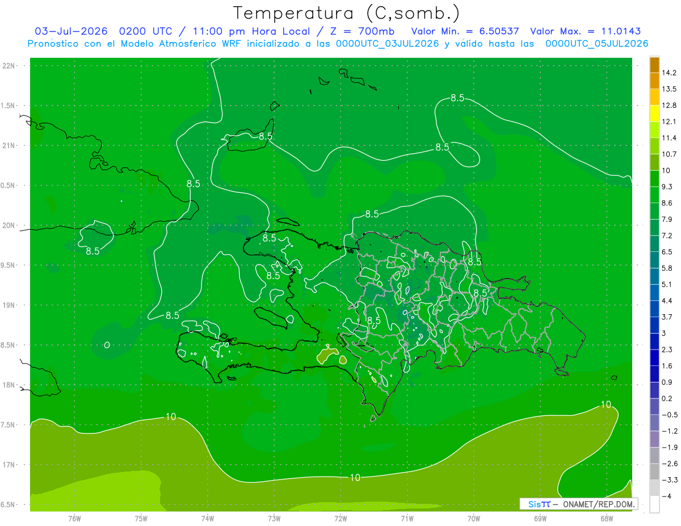Click the "Temperatura (C,somb.)" chart title
This screenshot has width=681, height=526.
tap(346, 13)
